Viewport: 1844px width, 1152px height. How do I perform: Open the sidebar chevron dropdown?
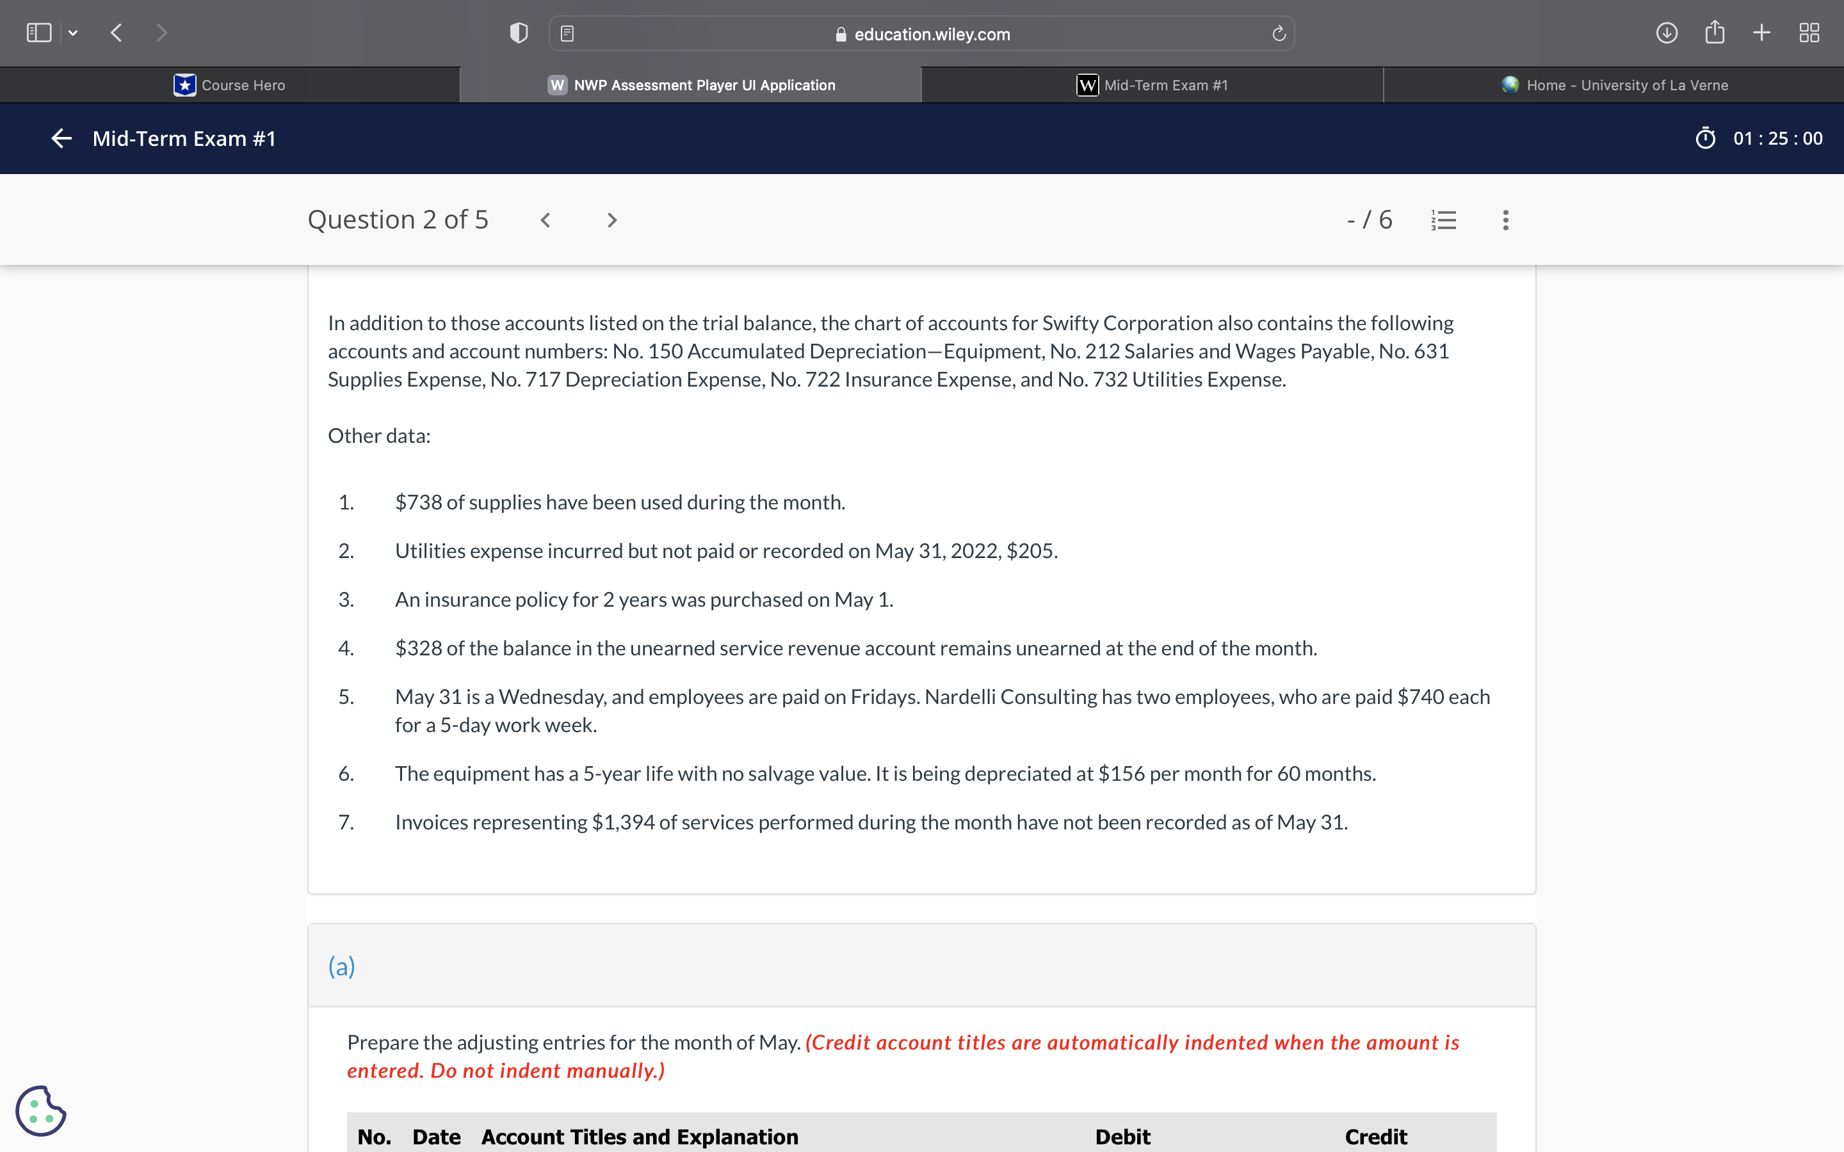74,33
